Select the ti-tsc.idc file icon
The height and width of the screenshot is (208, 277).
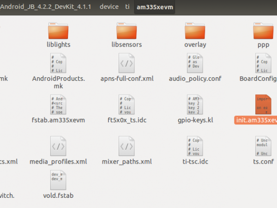pos(195,147)
